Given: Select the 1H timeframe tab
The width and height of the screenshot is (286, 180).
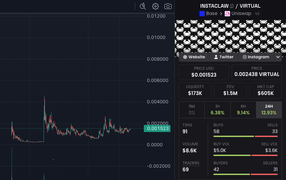Looking at the screenshot, I should pos(217,110).
